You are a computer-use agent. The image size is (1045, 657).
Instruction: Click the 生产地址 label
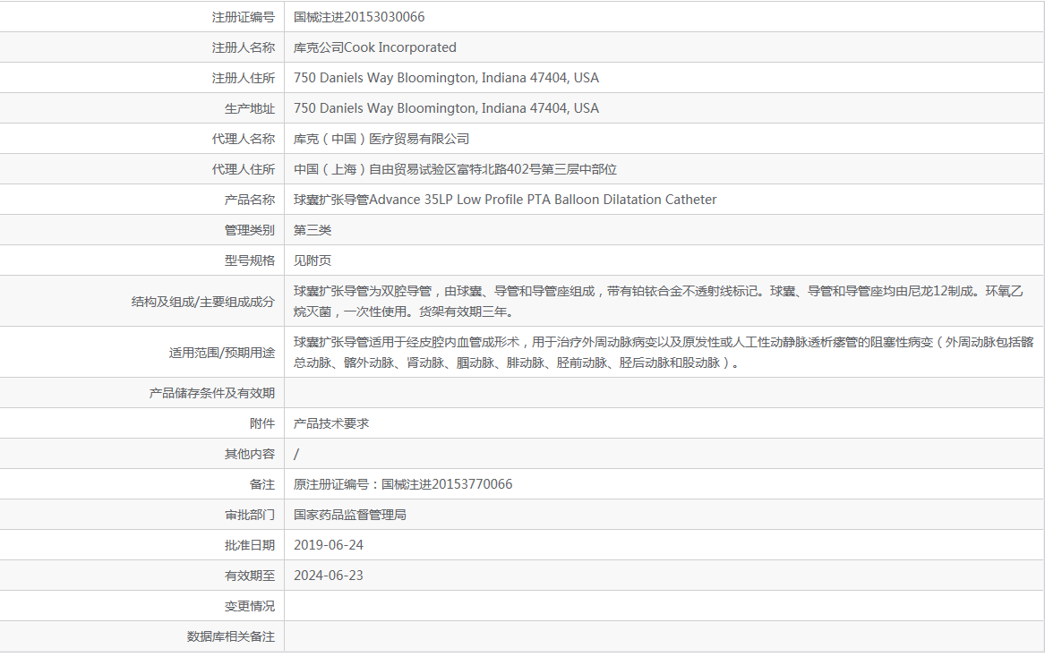250,108
